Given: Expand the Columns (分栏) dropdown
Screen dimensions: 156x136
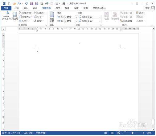Looking at the screenshot, I should click(x=23, y=21).
